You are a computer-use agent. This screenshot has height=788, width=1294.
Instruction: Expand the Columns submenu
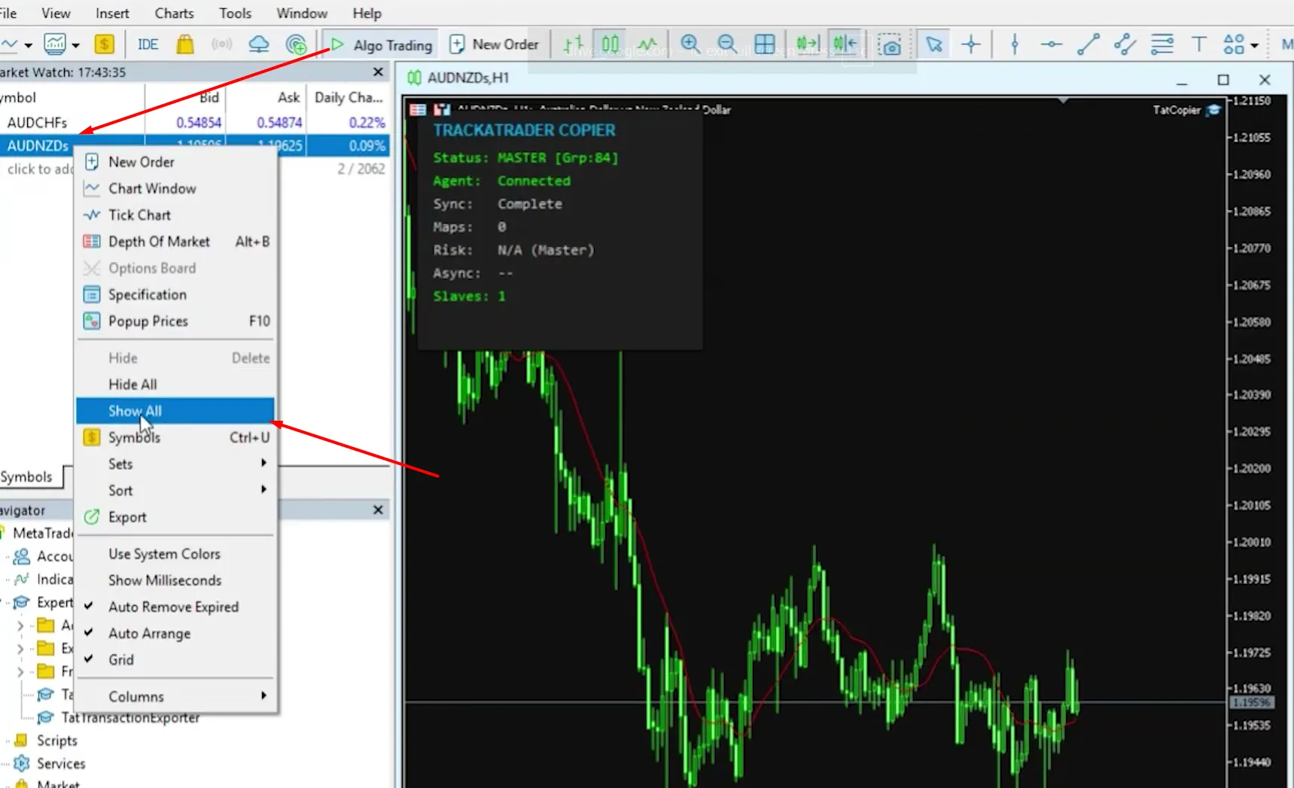pos(175,696)
